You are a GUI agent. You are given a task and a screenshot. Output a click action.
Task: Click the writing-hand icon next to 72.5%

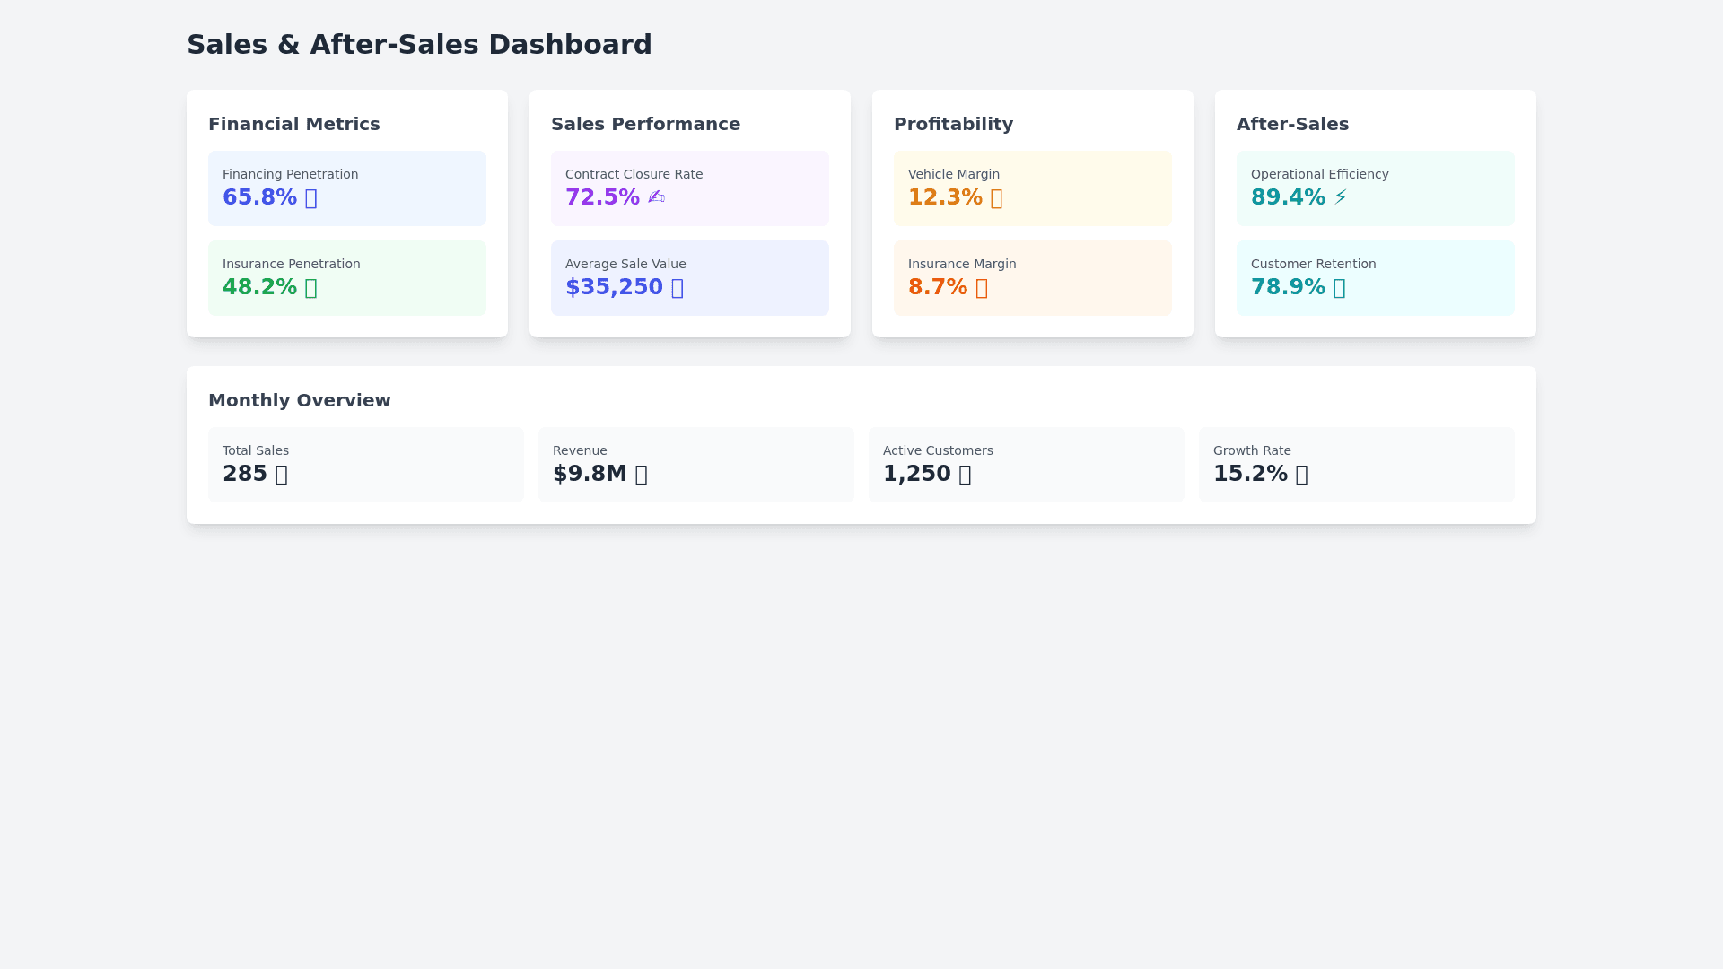(x=656, y=197)
